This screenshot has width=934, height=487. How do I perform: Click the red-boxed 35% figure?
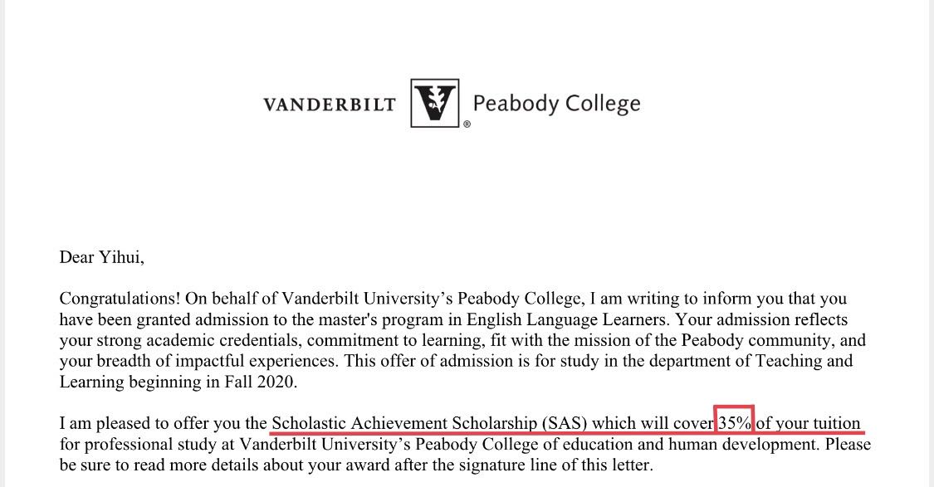[x=735, y=423]
